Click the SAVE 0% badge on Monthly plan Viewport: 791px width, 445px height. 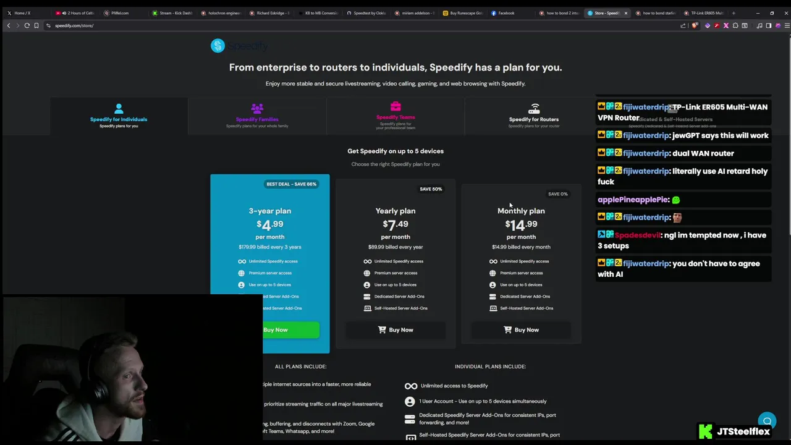coord(557,194)
